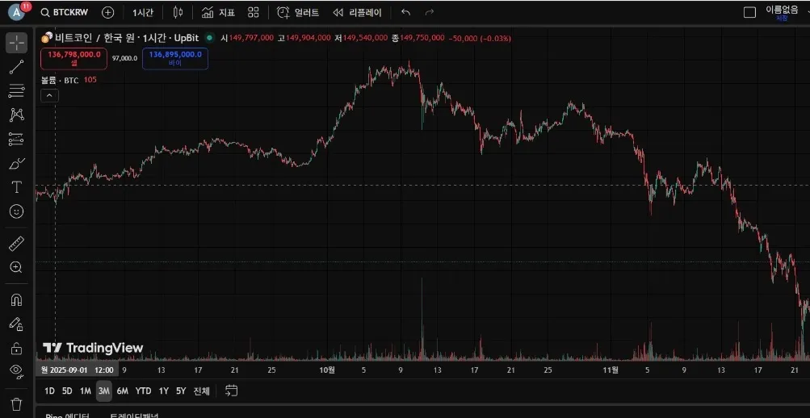Click the red 136,798,000.0 sell button
Viewport: 810px width, 418px height.
click(x=73, y=58)
